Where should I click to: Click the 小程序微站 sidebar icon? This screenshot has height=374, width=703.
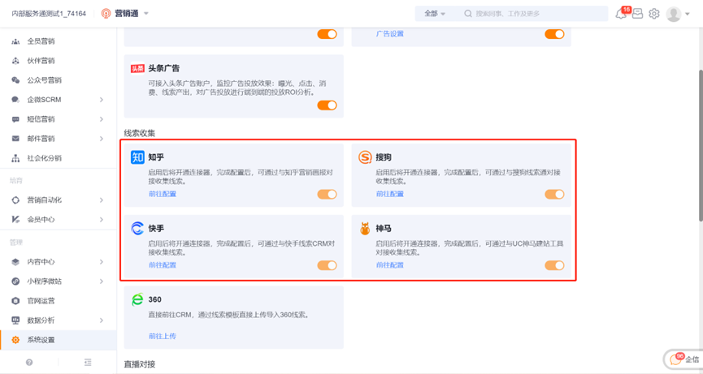[x=15, y=282]
